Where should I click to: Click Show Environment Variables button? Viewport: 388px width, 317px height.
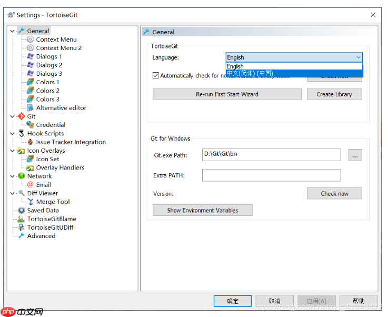coord(202,210)
